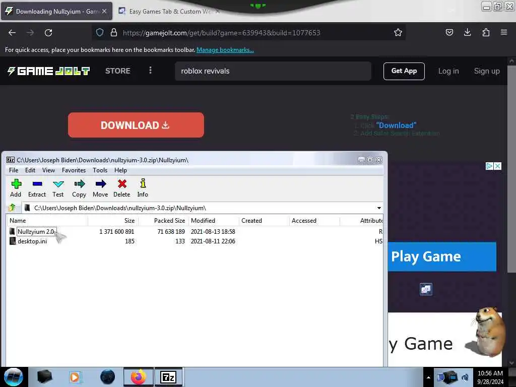Click the red DOWNLOAD button on Game Jolt

pyautogui.click(x=136, y=125)
